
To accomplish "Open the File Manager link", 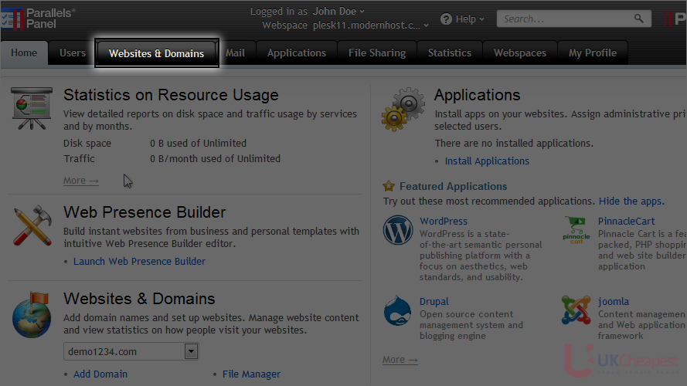I will tap(251, 374).
